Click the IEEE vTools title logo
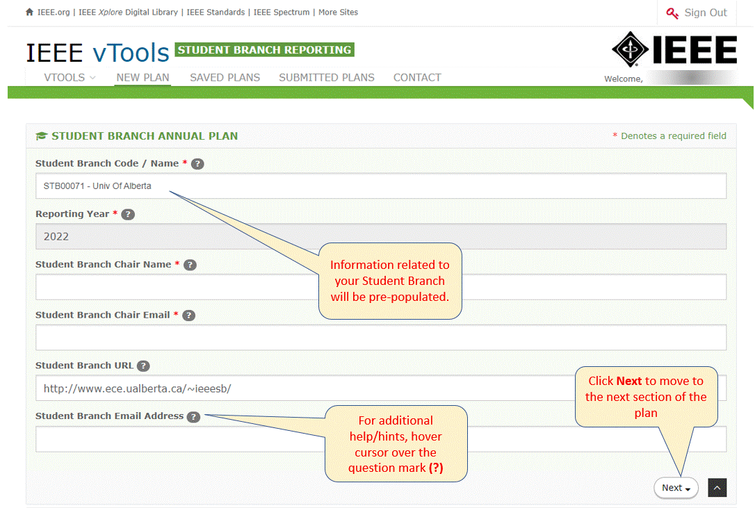 pyautogui.click(x=98, y=53)
